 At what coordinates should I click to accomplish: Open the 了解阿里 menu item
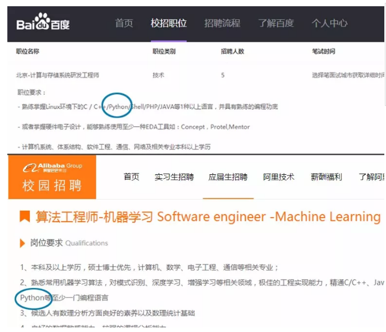pyautogui.click(x=371, y=177)
